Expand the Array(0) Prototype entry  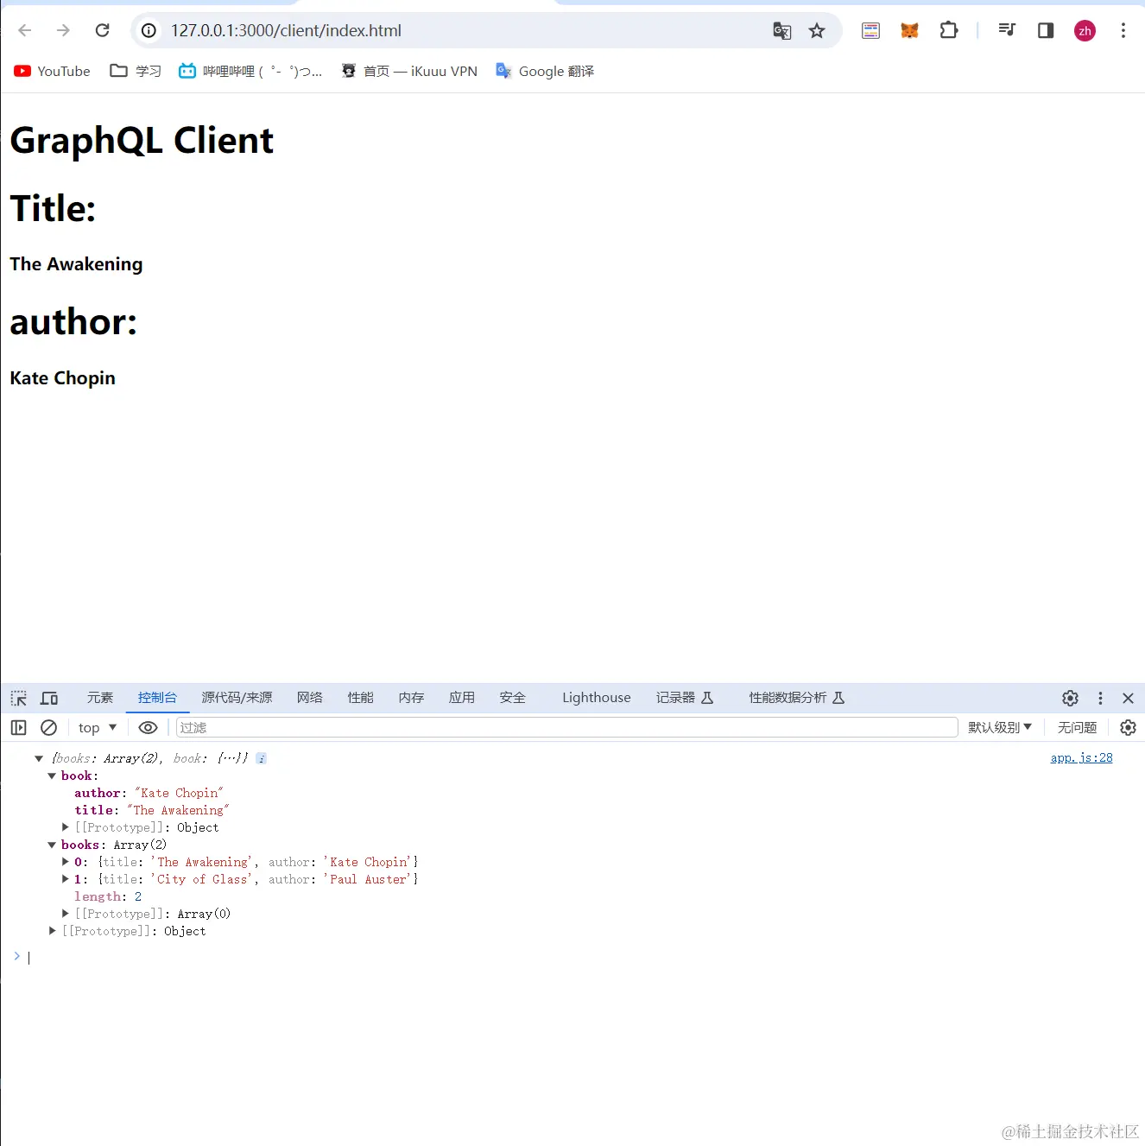66,914
